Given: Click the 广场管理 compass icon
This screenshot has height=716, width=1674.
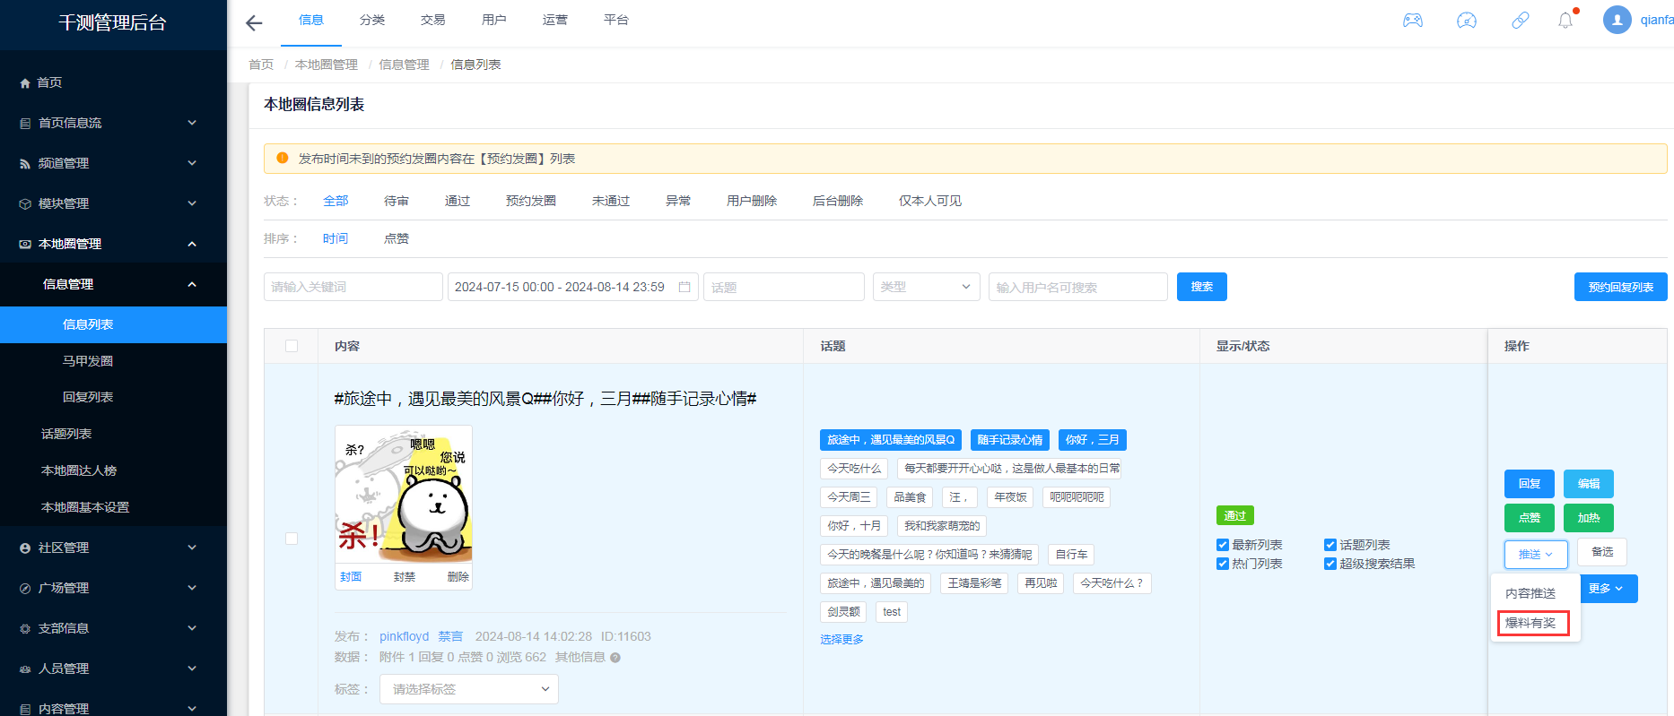Looking at the screenshot, I should click(25, 588).
